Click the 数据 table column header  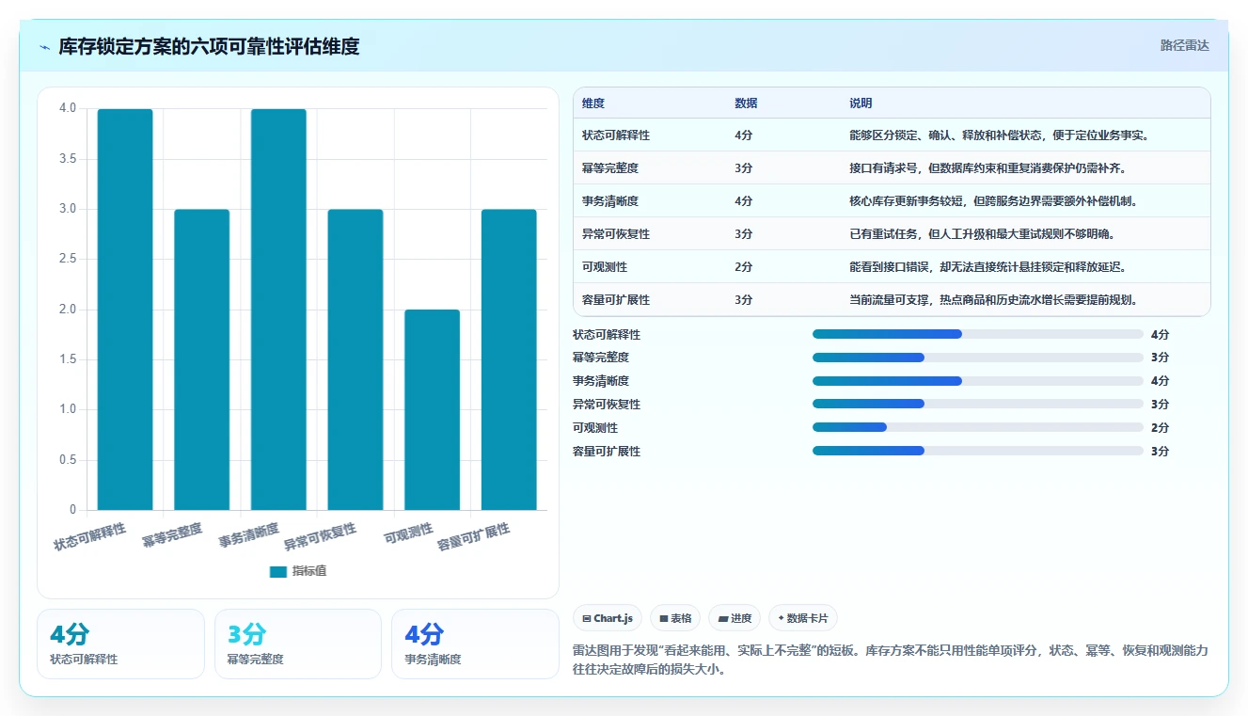746,103
